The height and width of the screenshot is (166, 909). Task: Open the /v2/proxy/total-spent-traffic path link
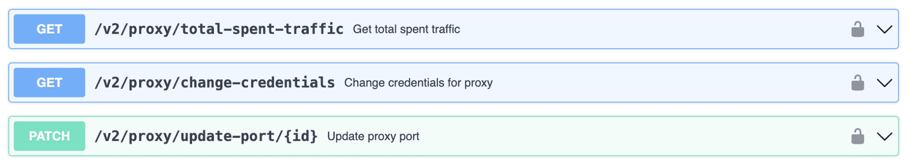coord(219,29)
